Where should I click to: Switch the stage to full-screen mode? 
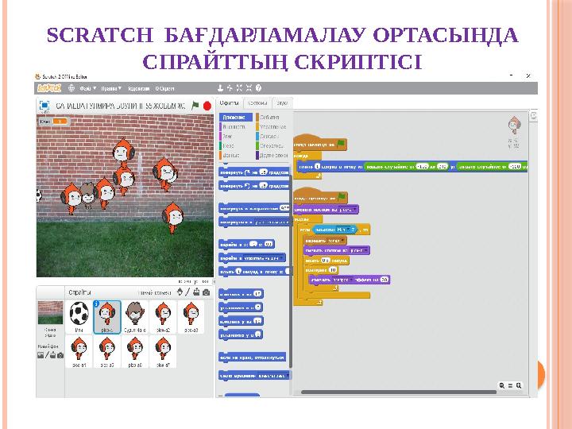(x=44, y=106)
